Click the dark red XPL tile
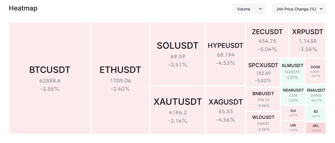The height and width of the screenshot is (143, 335). coord(316,128)
